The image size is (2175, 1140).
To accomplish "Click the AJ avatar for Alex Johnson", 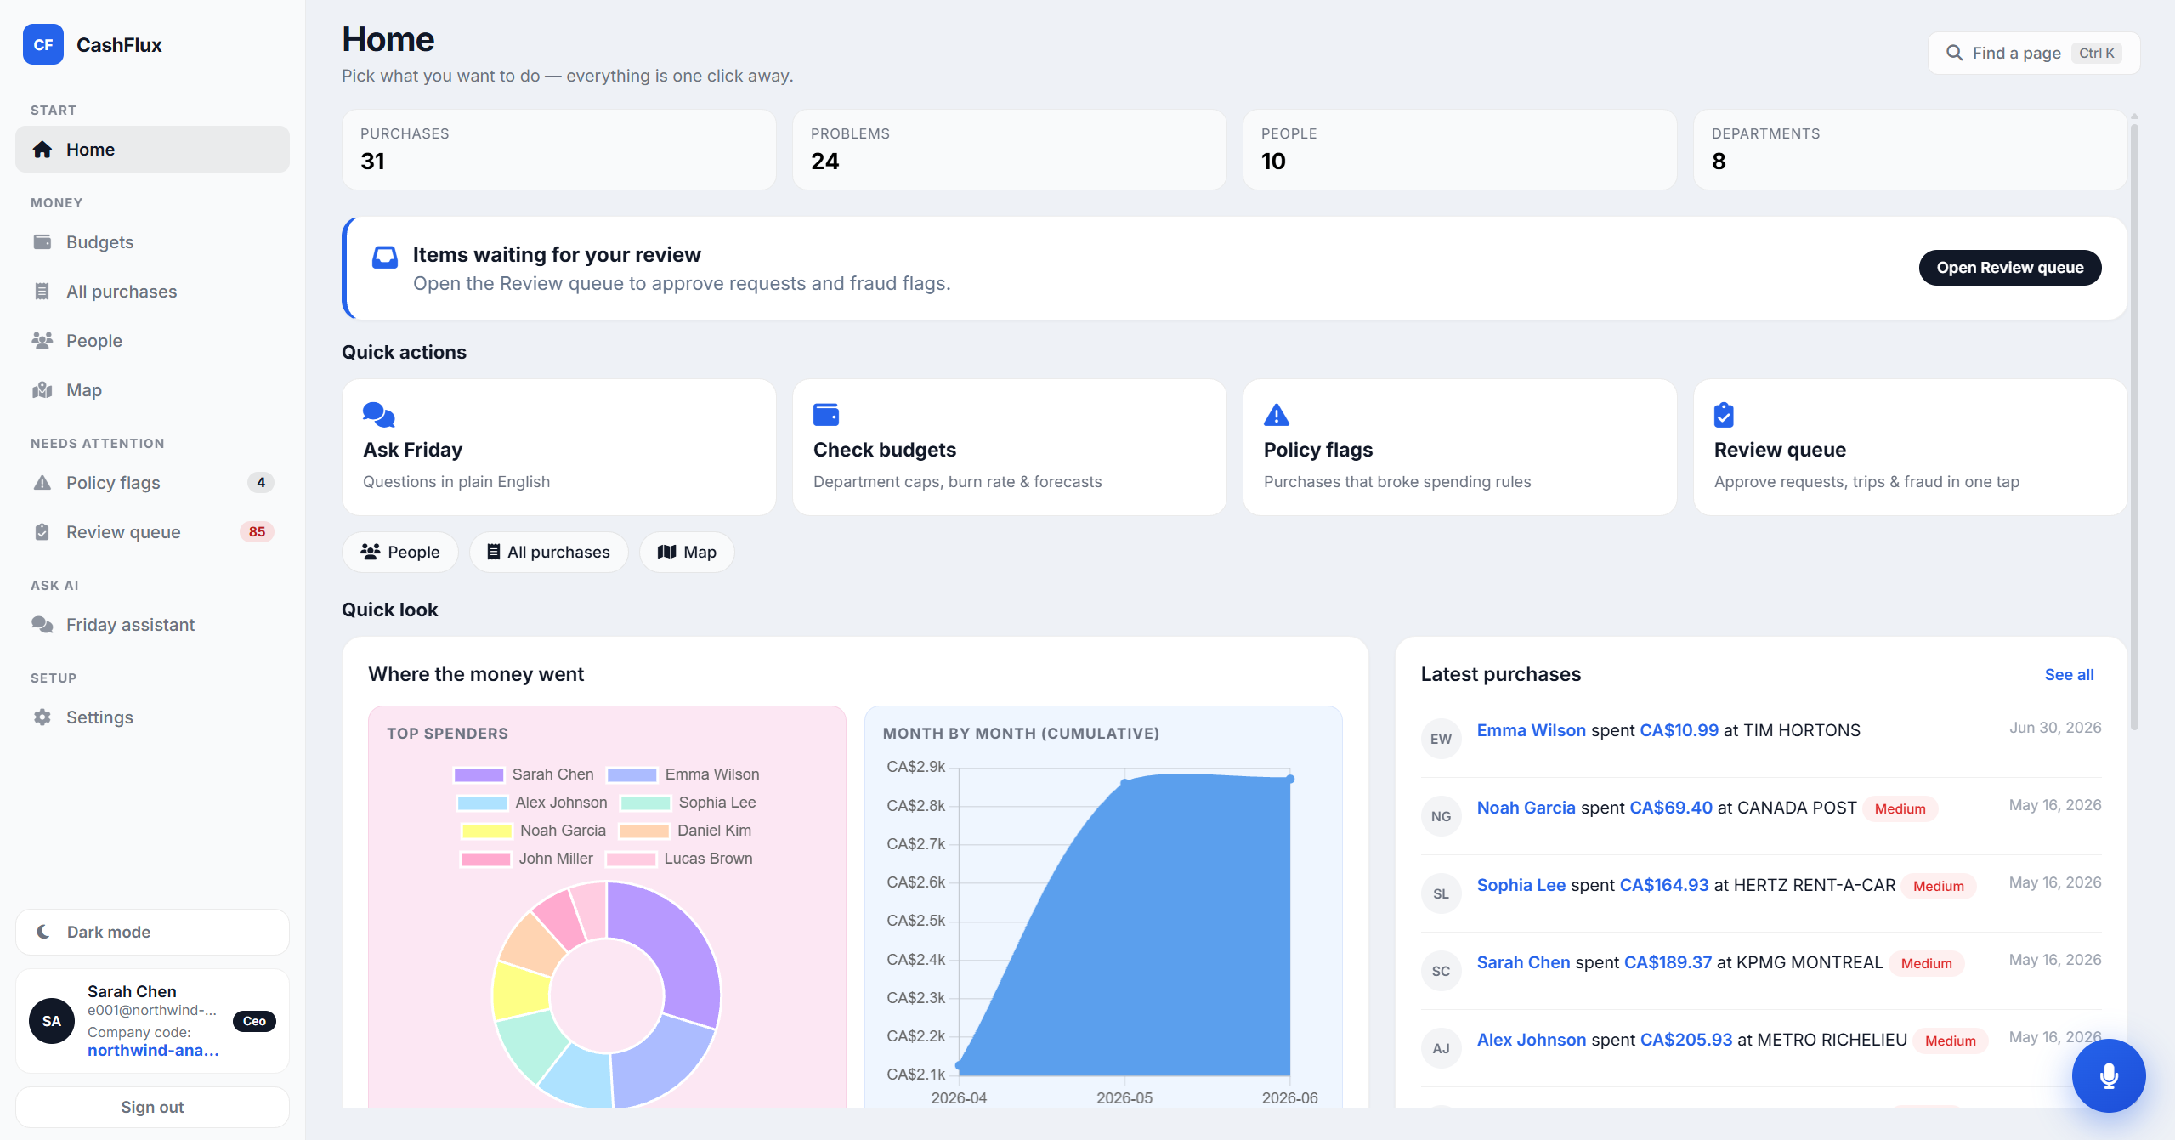I will [x=1441, y=1048].
